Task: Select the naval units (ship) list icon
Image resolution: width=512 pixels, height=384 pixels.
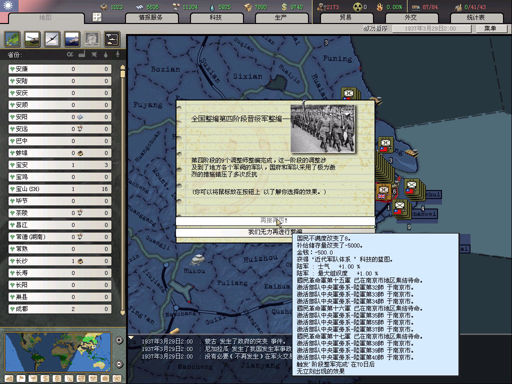Action: pyautogui.click(x=71, y=38)
